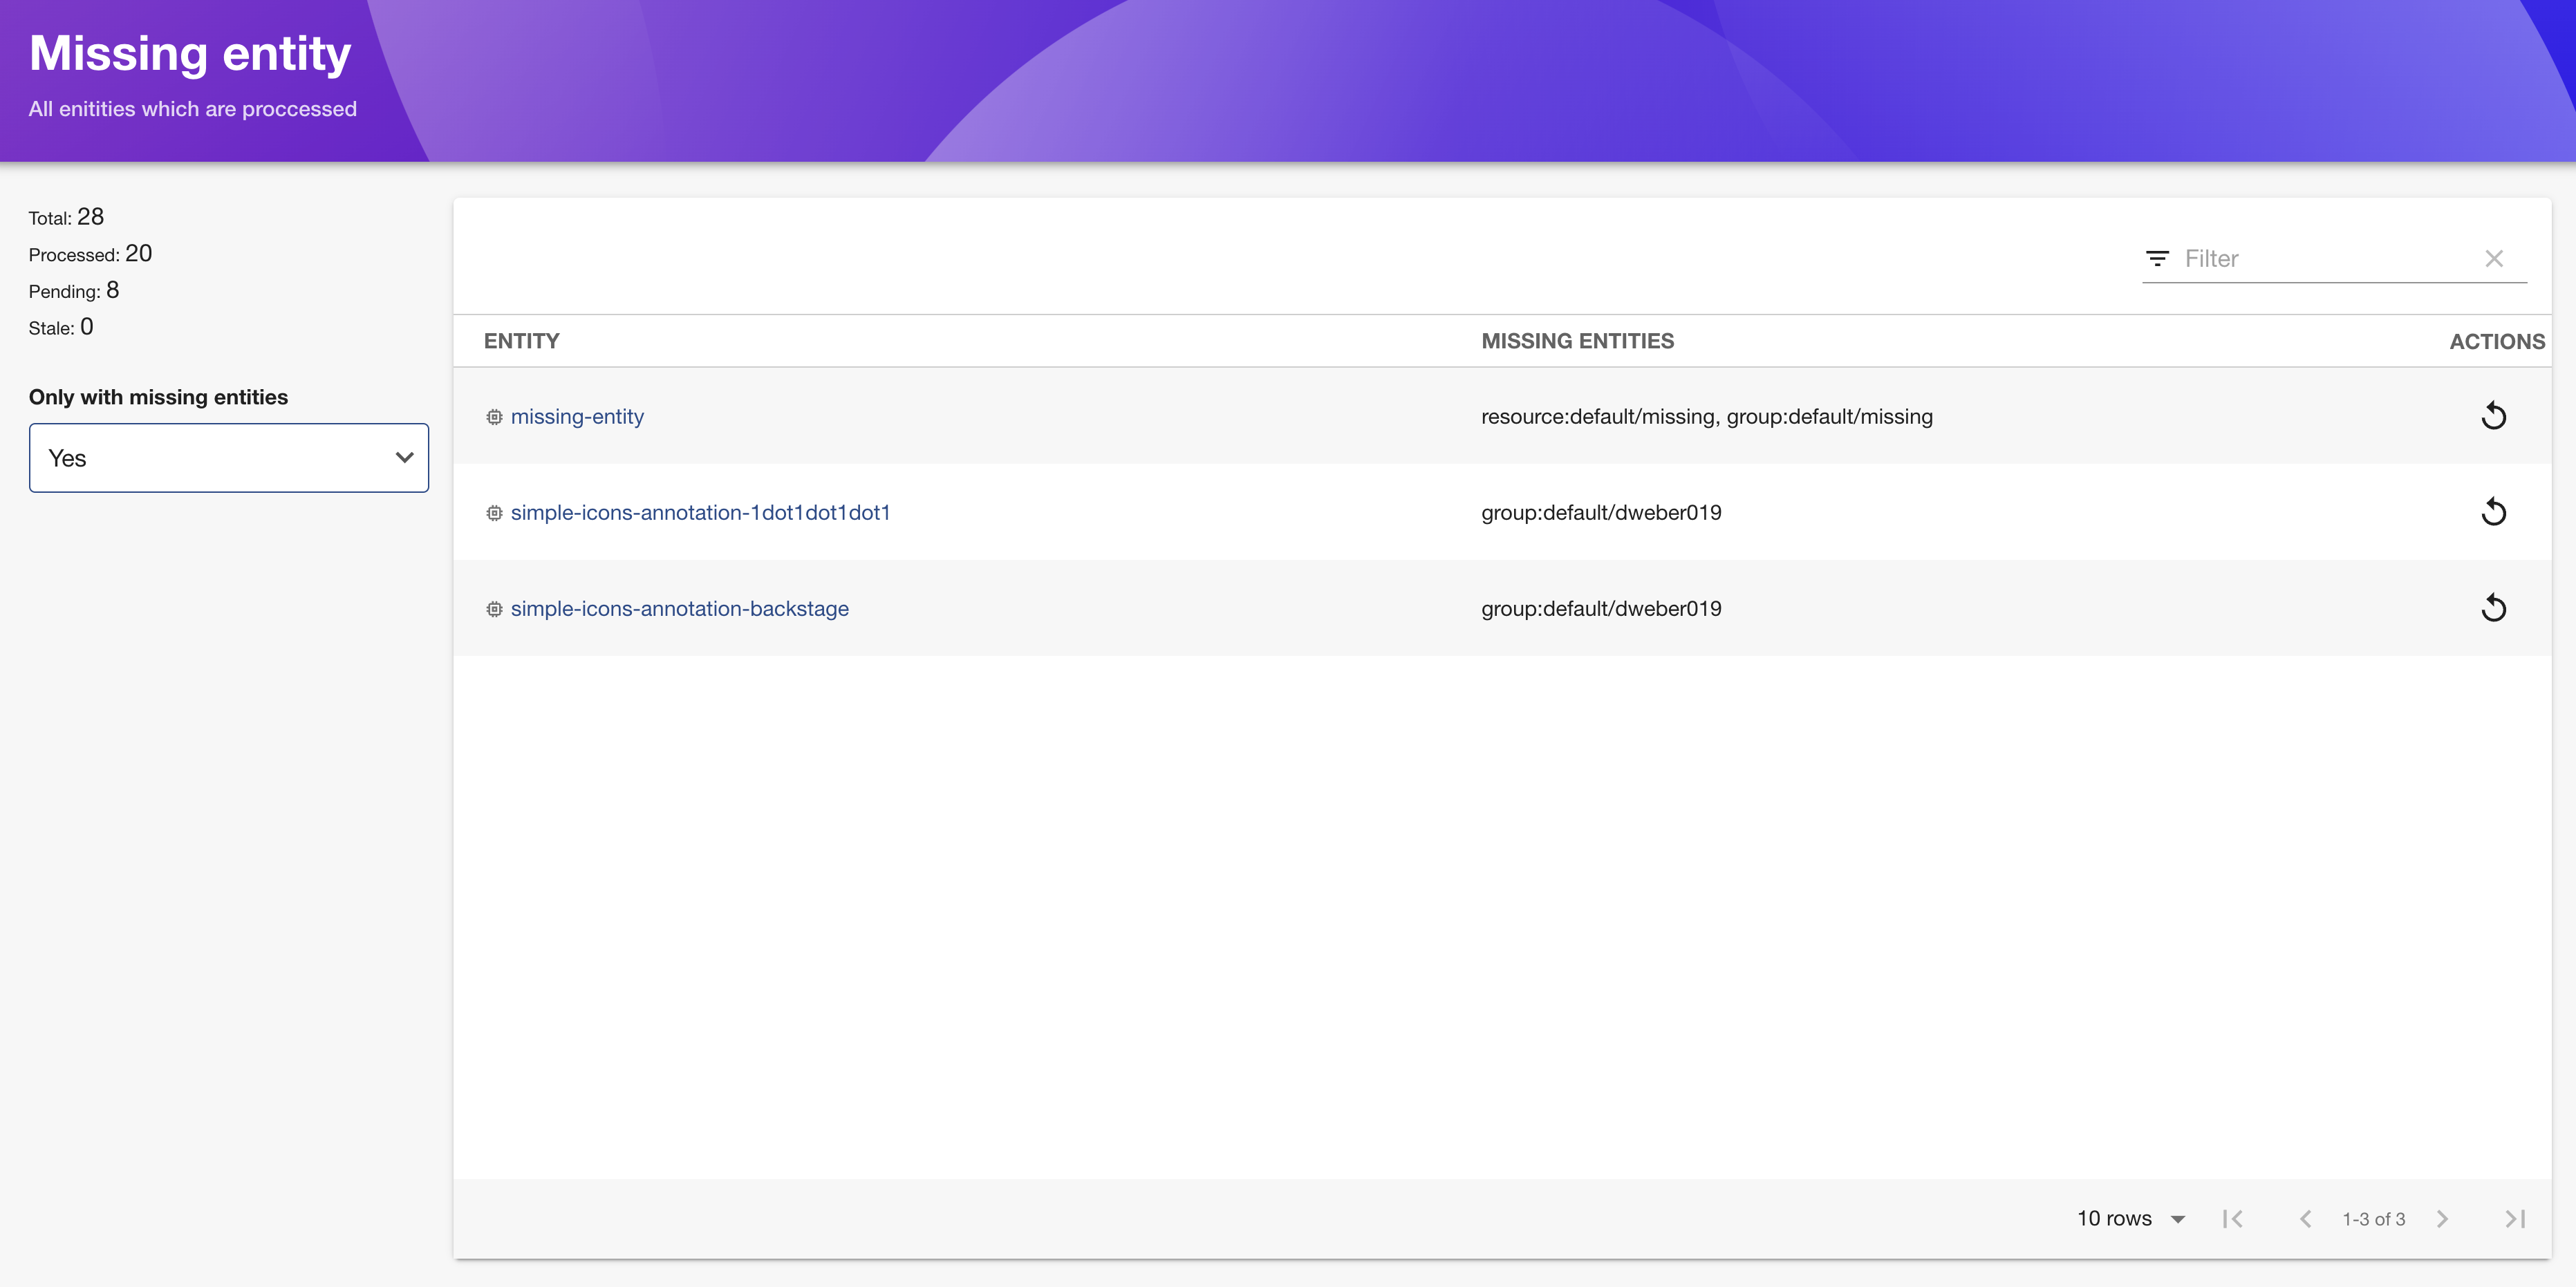
Task: Refresh simple-icons-annotation-1dot1dot1dot1 row
Action: [2493, 512]
